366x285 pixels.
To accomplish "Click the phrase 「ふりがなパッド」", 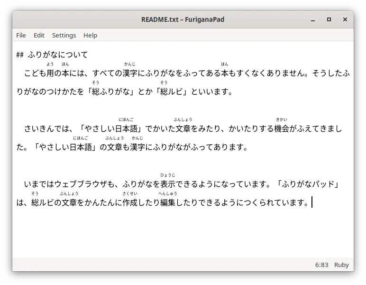I will pyautogui.click(x=308, y=184).
